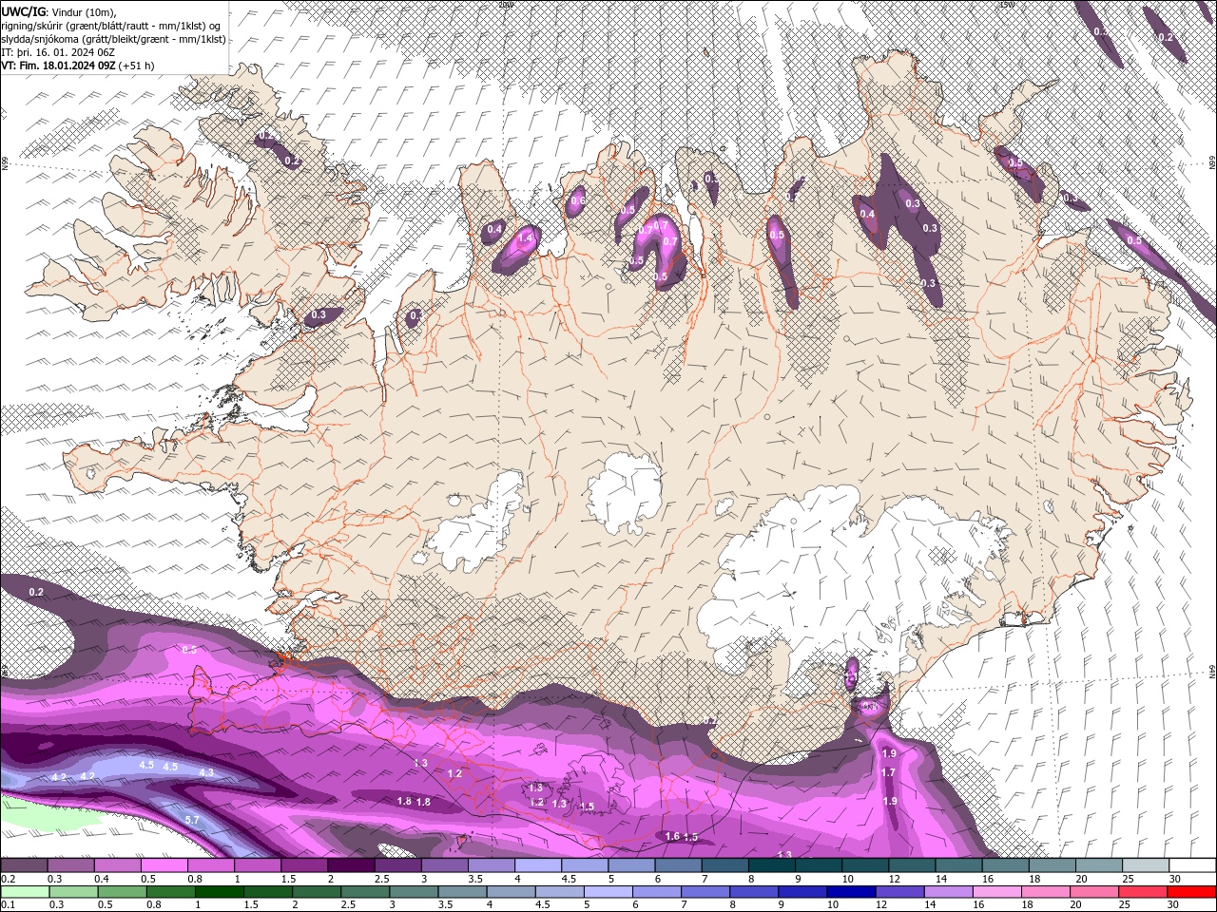Select the deep blue 10 swatch in lower legend
Viewport: 1217px width, 912px height.
(x=852, y=891)
